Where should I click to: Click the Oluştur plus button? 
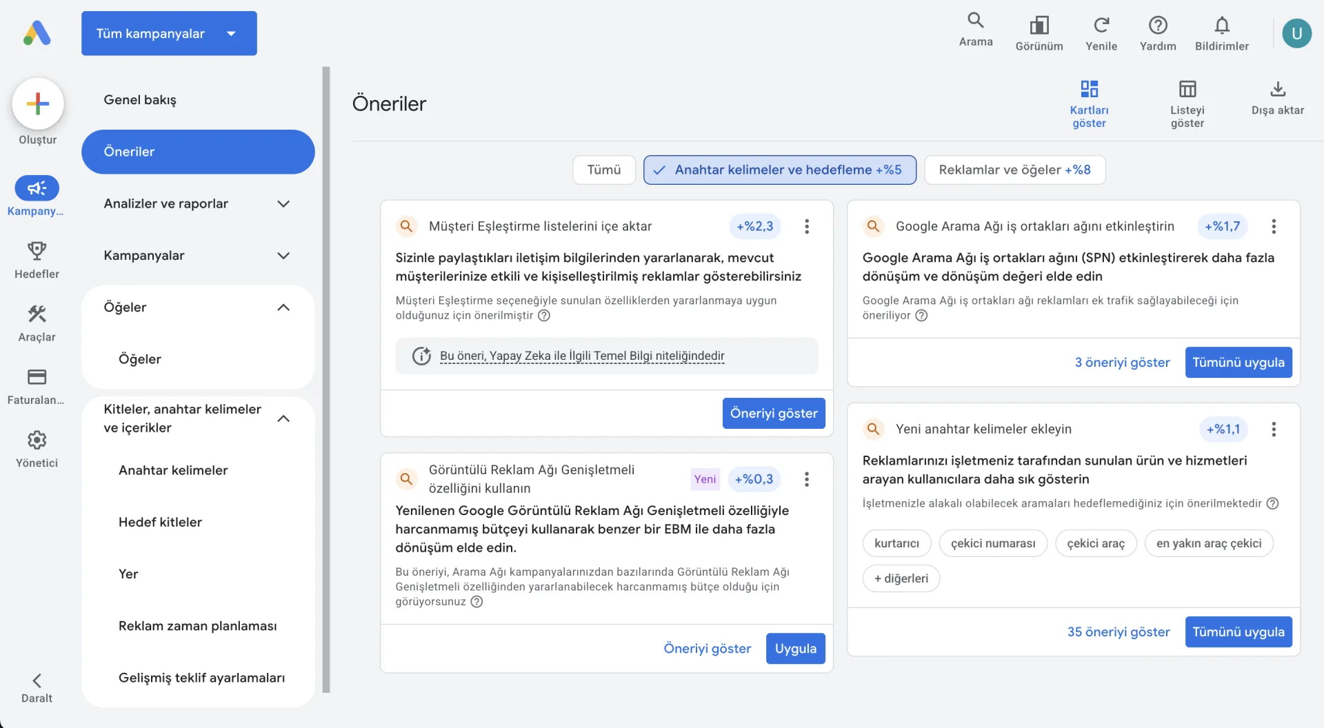pos(38,103)
